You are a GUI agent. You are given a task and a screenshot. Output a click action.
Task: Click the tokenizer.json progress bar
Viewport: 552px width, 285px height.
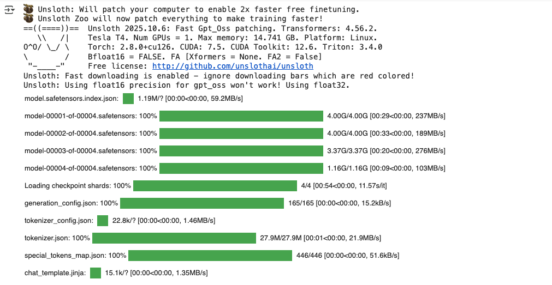pyautogui.click(x=174, y=238)
